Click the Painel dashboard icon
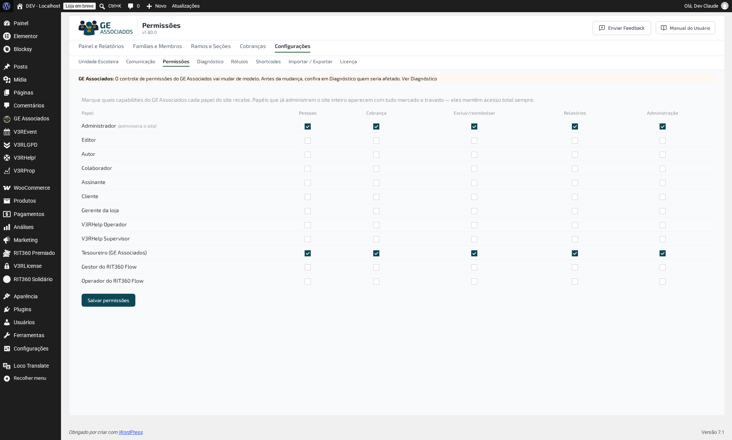This screenshot has width=732, height=440. [7, 23]
